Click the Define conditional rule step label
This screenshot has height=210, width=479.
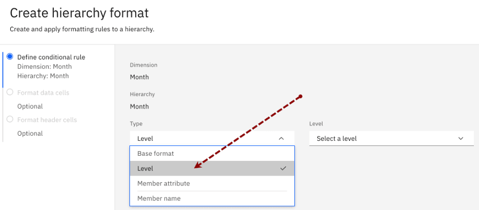(51, 57)
